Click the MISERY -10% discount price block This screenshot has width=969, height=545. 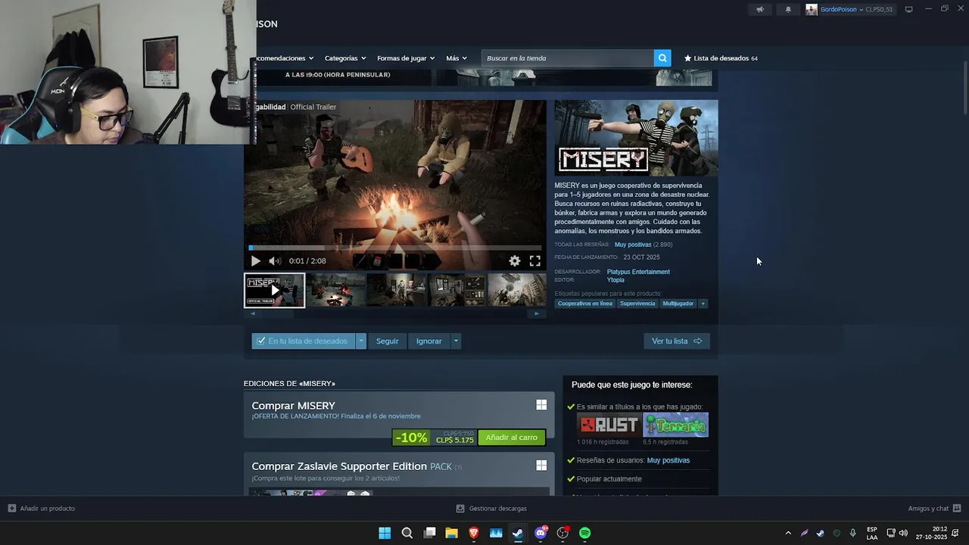(435, 438)
